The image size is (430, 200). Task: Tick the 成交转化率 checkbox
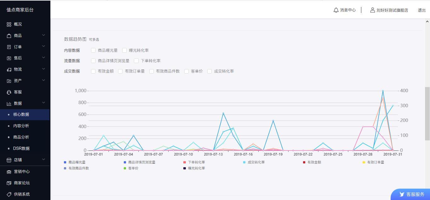tap(209, 71)
